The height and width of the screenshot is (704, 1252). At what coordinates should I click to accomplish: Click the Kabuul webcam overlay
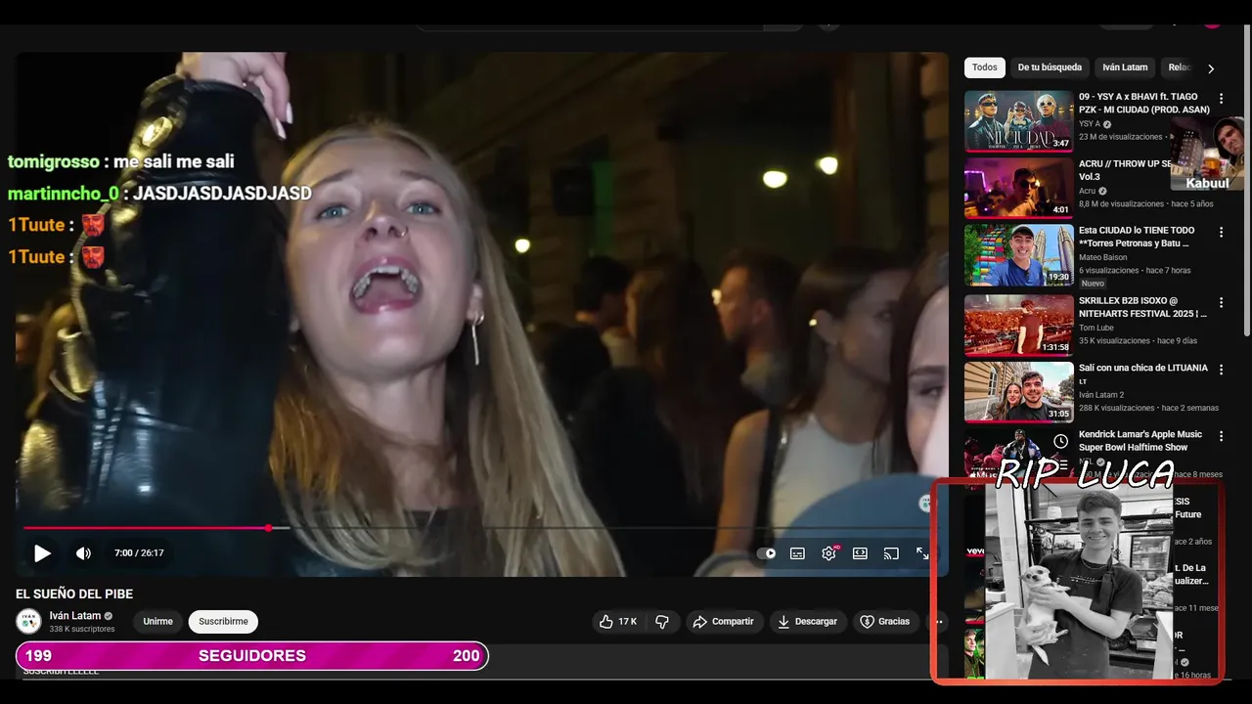(x=1207, y=154)
